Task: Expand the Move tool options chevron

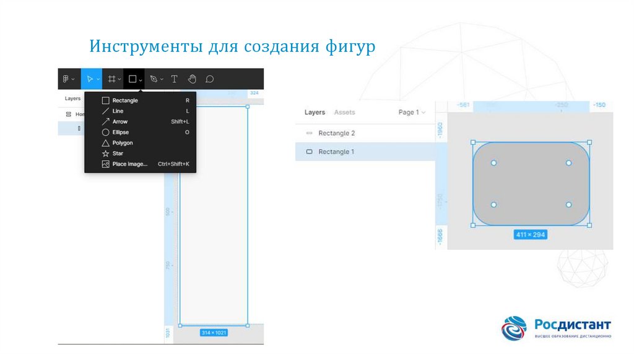Action: pos(98,80)
